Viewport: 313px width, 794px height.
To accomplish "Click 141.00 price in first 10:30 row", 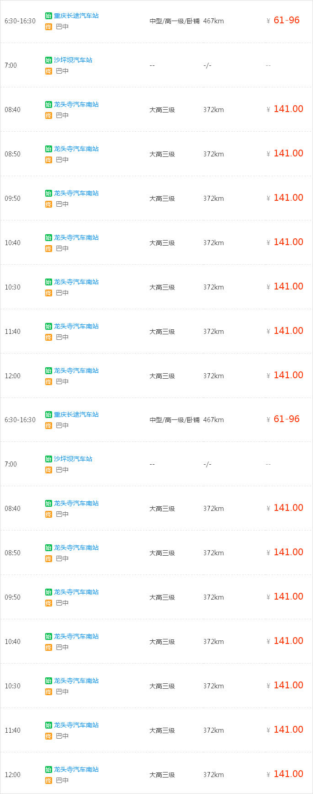I will (288, 286).
